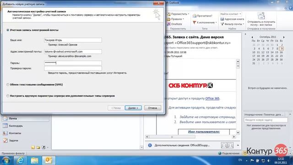Click the Outlook help question mark icon
The image size is (293, 165).
[290, 8]
